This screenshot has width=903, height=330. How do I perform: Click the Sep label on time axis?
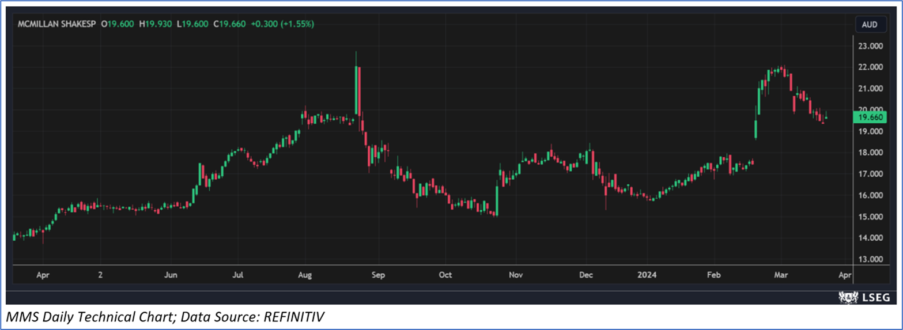(x=378, y=275)
